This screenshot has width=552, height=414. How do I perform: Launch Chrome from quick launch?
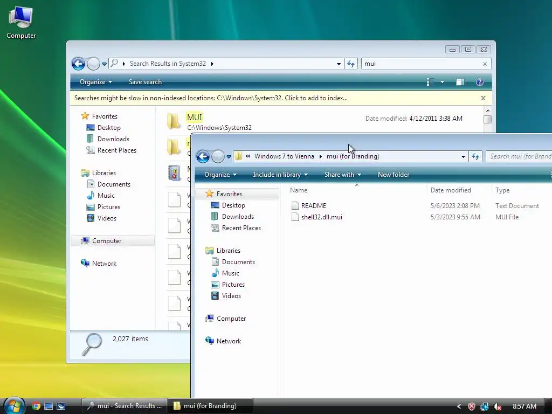coord(36,406)
